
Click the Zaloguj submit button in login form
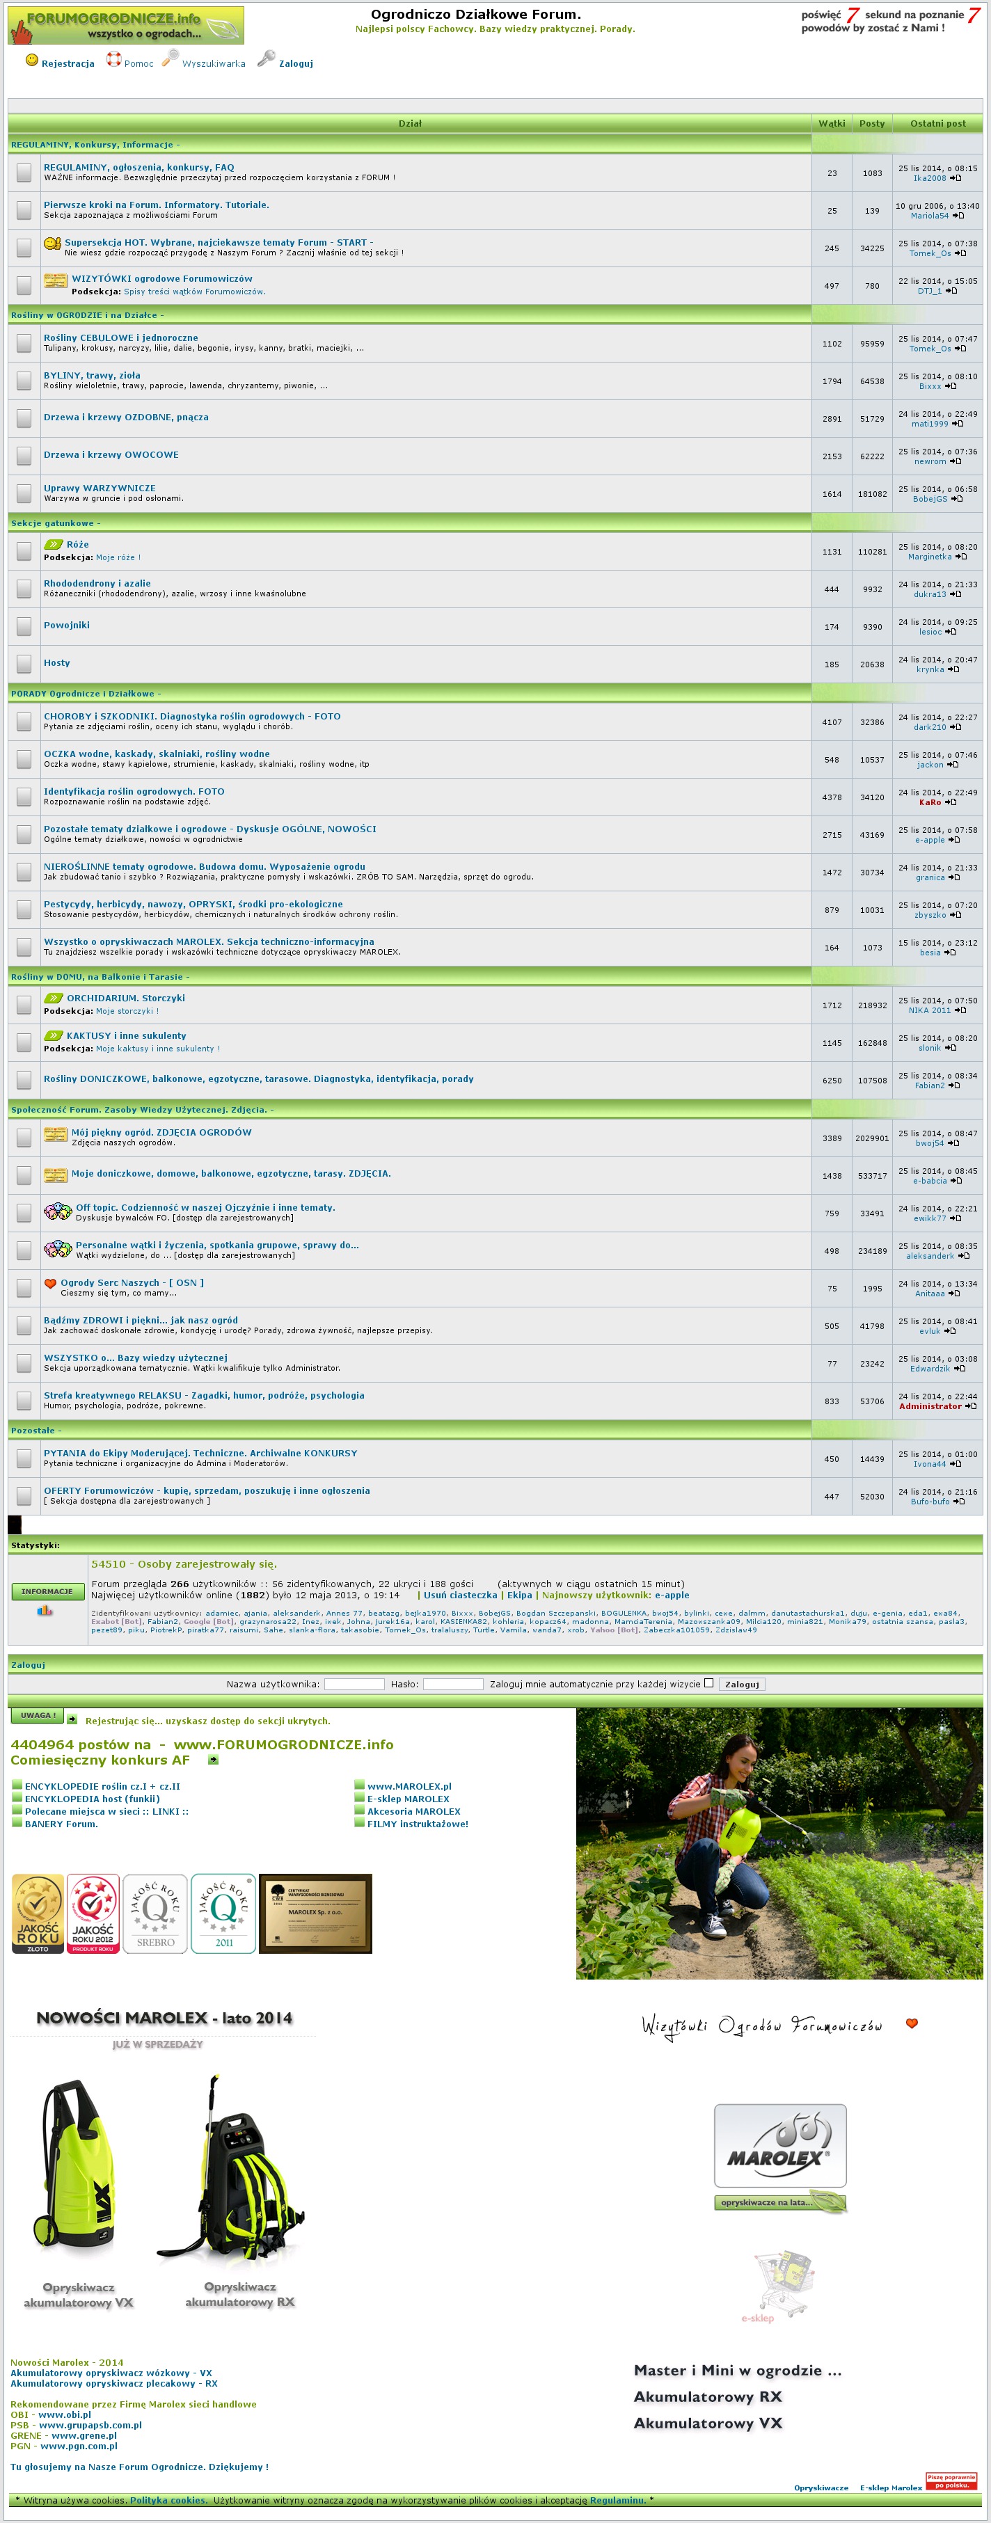(x=741, y=1684)
